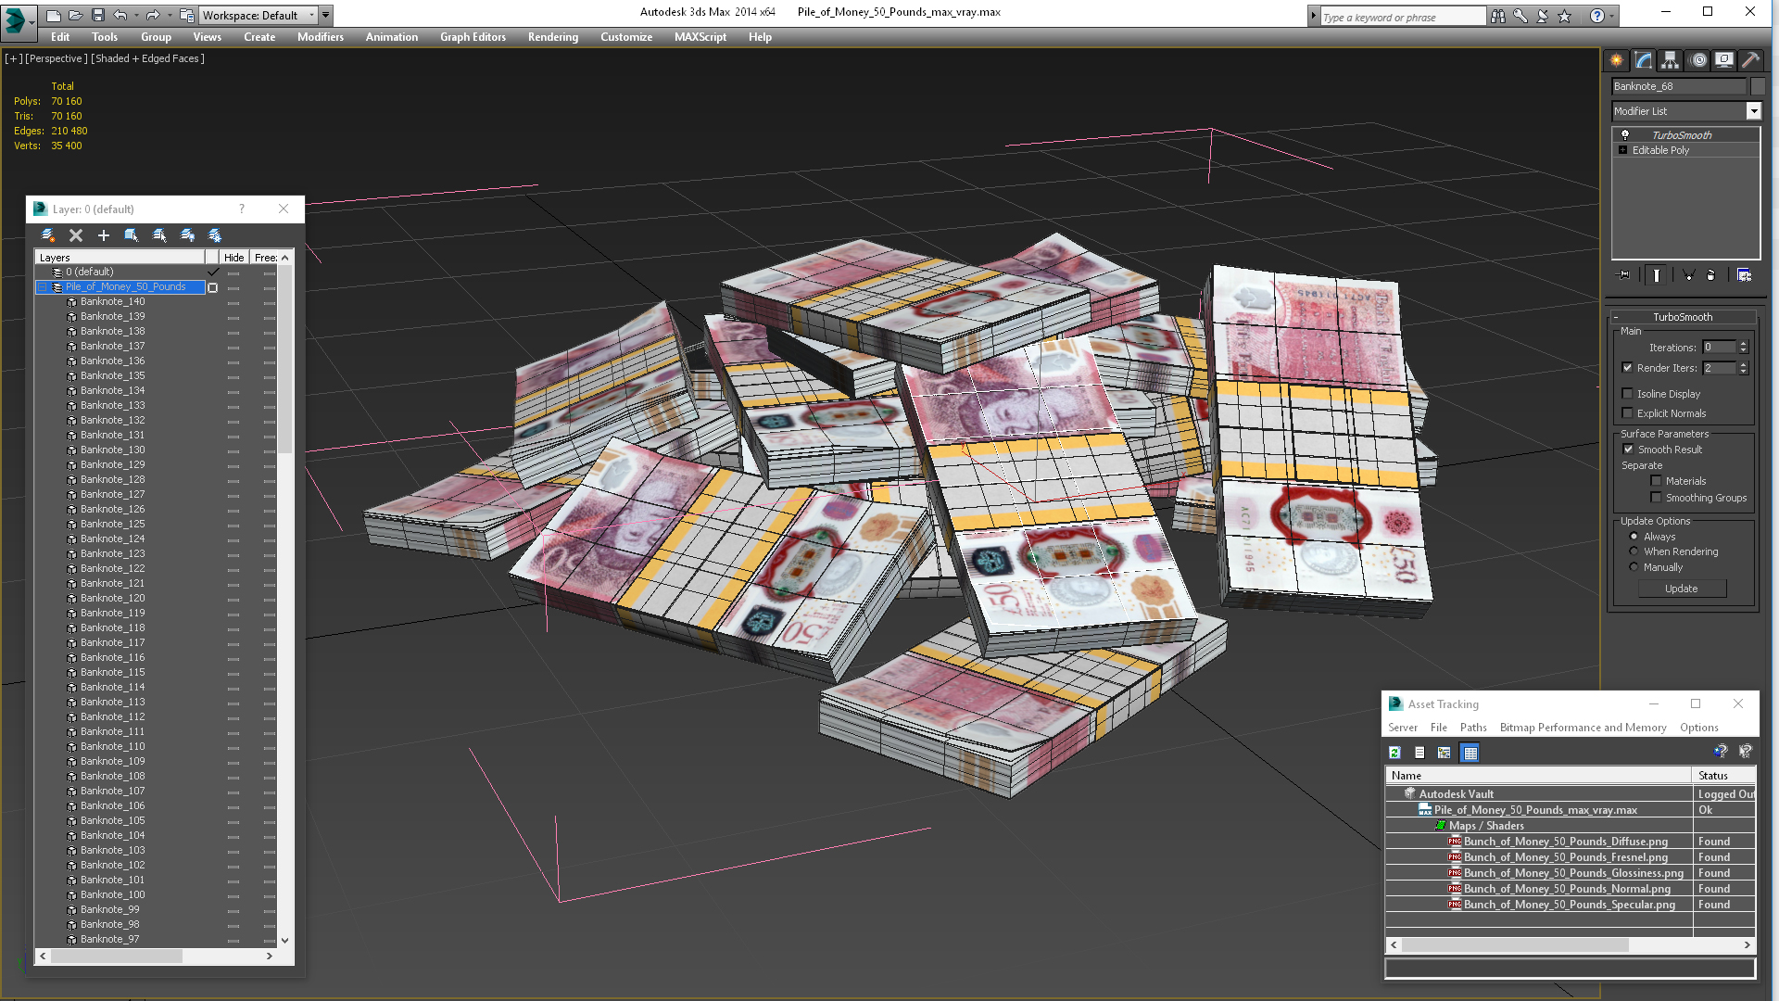
Task: Toggle the Render Iters checkbox
Action: point(1628,368)
